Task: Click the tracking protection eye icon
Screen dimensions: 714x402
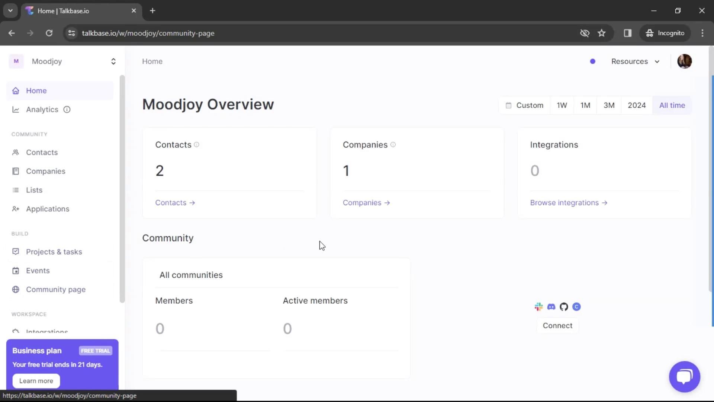Action: (x=585, y=33)
